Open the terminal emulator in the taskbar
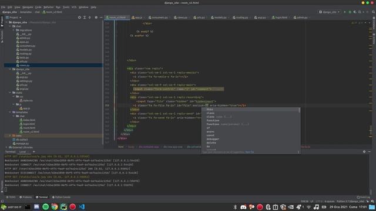Screen dimensions: 376x211 [28, 207]
